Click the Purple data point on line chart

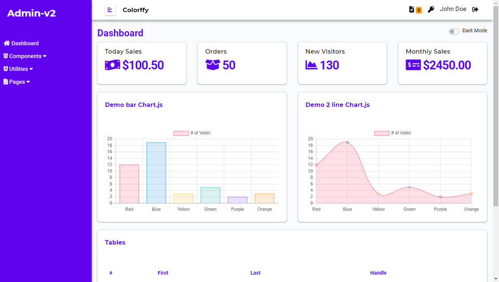click(440, 197)
